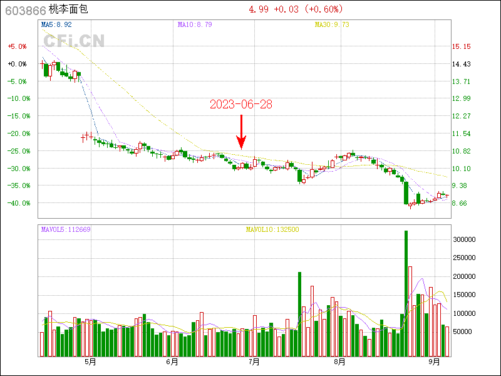Image resolution: width=501 pixels, height=376 pixels.
Task: Click the 14.43 price axis label
Action: coord(461,65)
